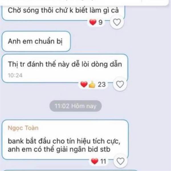171x171 pixels.
Task: Click the reaction count number 23
Action: pos(102,84)
